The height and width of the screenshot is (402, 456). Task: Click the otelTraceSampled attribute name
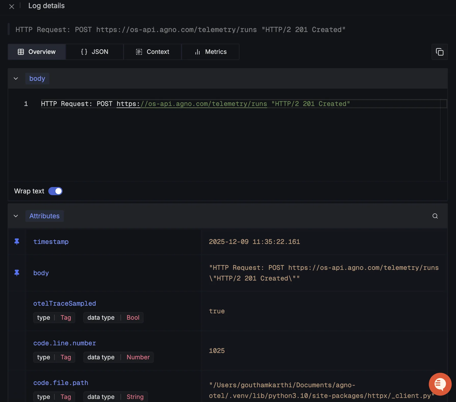coord(65,303)
